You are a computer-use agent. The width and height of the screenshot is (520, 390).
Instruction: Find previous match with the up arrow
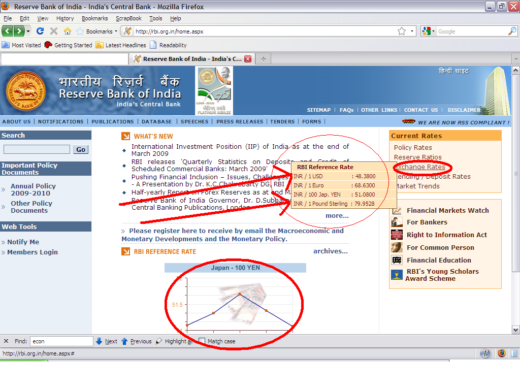tap(124, 341)
